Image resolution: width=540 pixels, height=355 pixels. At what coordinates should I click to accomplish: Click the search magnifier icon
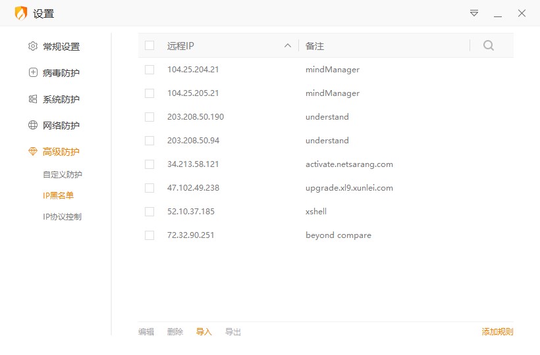coord(489,45)
